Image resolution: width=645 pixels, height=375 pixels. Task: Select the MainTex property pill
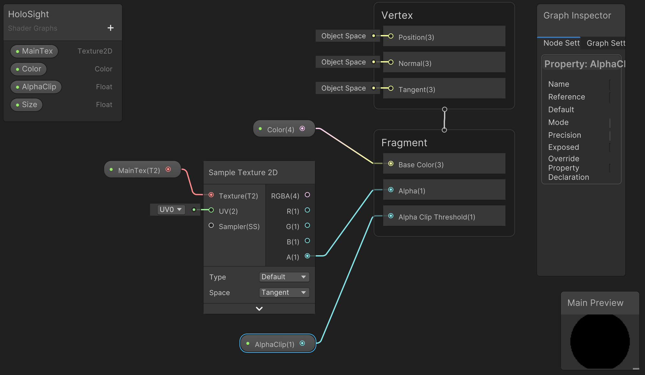coord(34,51)
